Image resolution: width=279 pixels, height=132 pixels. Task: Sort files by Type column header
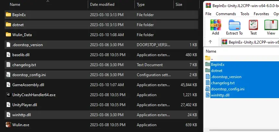click(141, 5)
